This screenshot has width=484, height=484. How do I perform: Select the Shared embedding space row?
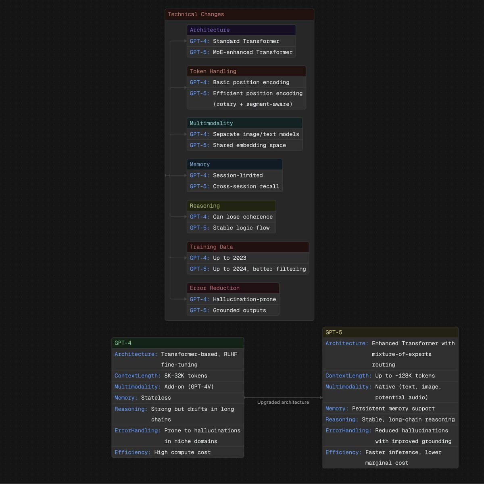245,145
